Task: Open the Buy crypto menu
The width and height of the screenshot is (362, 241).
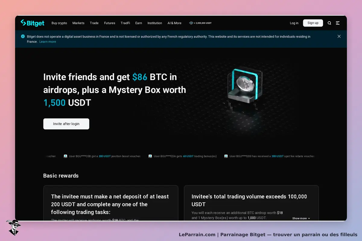Action: pos(59,23)
